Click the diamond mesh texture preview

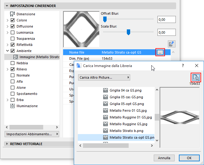tap(81, 29)
